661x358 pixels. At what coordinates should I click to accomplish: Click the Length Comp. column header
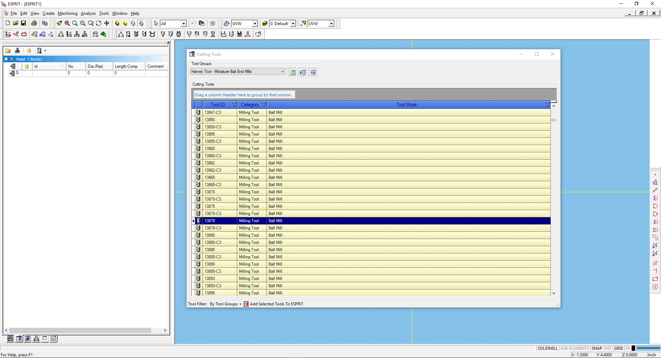[x=129, y=66]
